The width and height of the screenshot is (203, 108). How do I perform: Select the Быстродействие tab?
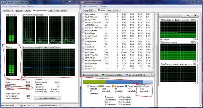pos(40,10)
